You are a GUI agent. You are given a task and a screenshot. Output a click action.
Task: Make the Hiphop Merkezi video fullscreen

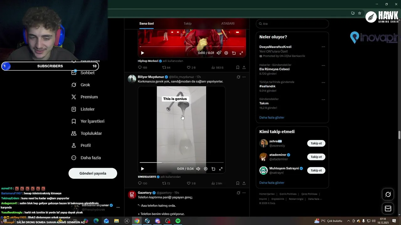point(241,53)
